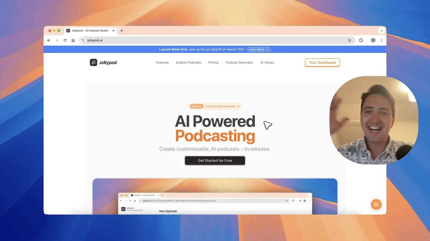Open Podcast Generator nav link
Image resolution: width=430 pixels, height=241 pixels.
pyautogui.click(x=239, y=62)
